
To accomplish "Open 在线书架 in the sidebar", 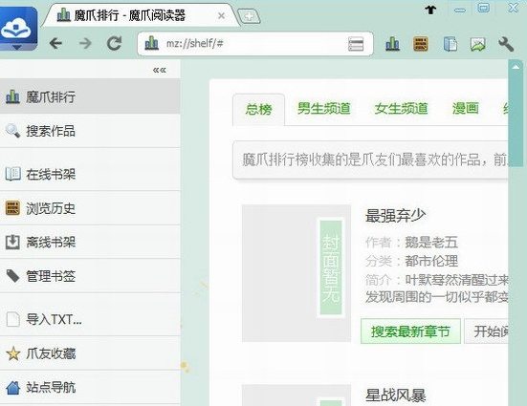I will click(x=90, y=174).
